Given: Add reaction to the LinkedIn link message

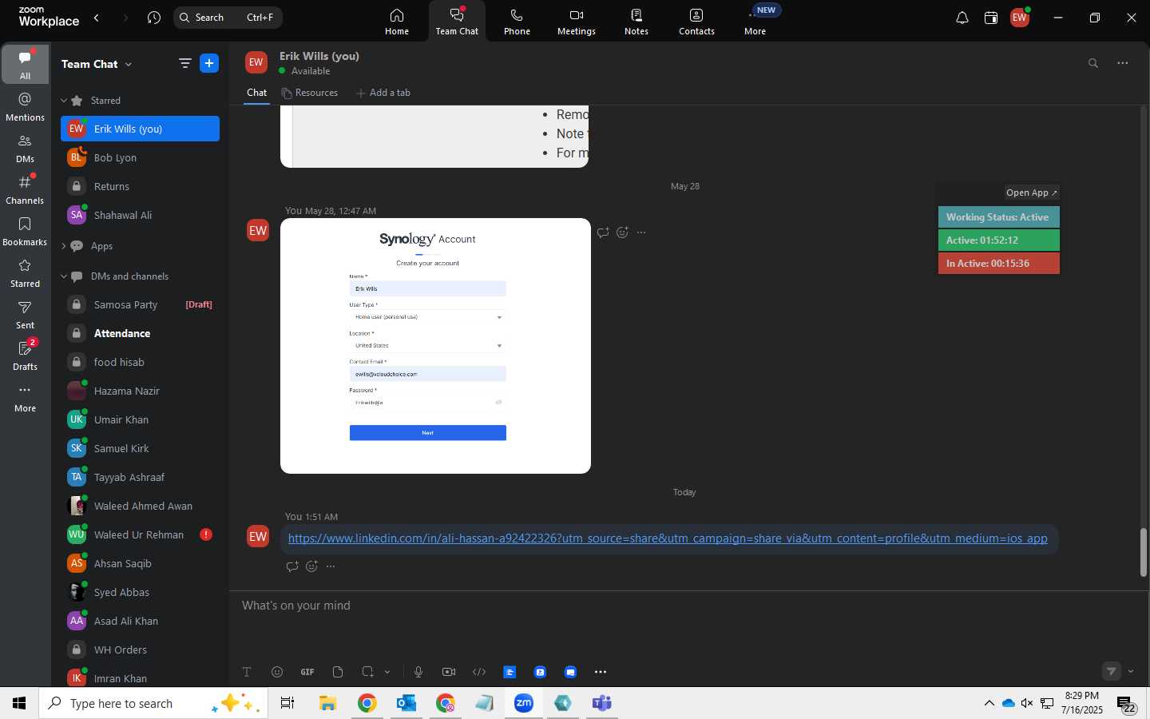Looking at the screenshot, I should click(x=311, y=566).
